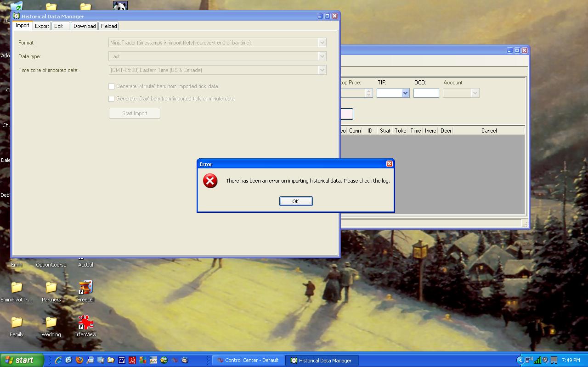588x367 pixels.
Task: Open the IrfanView desktop shortcut
Action: point(85,326)
